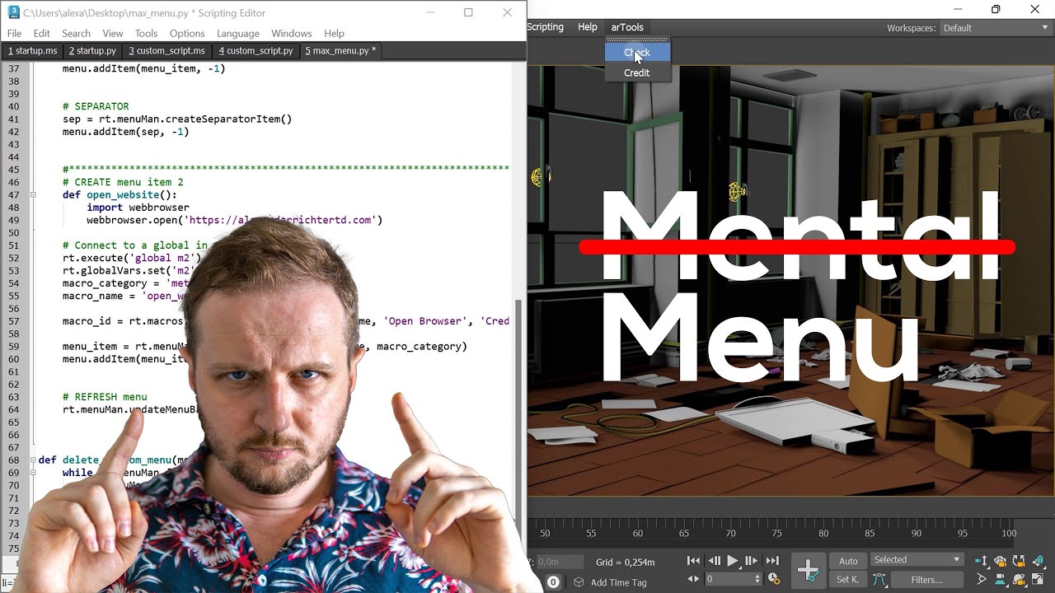1055x593 pixels.
Task: Select the Pan View navigation icon
Action: click(x=982, y=561)
